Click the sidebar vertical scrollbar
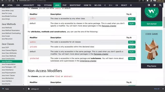 (x=23, y=37)
